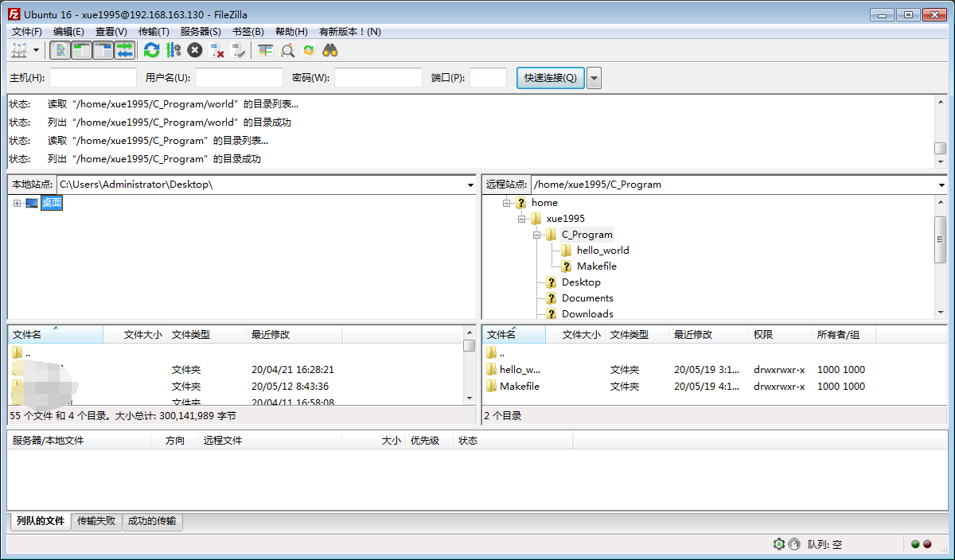Open the 编辑(E) menu
The image size is (955, 560).
click(x=68, y=31)
